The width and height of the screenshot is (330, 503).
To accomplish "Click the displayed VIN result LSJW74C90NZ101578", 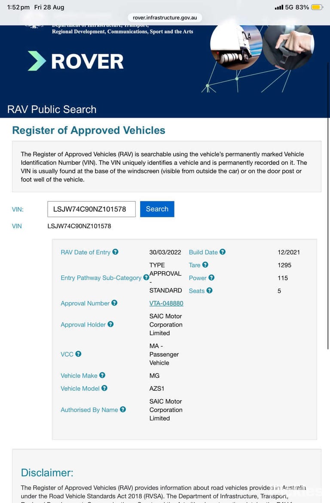I will pyautogui.click(x=79, y=226).
